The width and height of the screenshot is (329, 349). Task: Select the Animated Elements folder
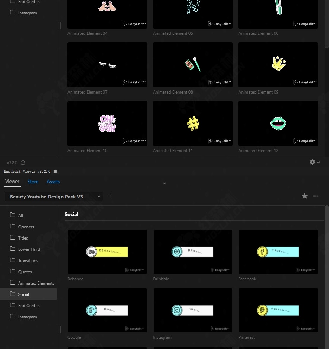pyautogui.click(x=28, y=283)
